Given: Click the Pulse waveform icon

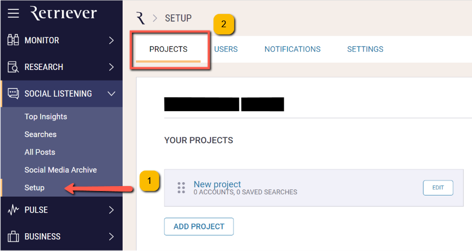Looking at the screenshot, I should pyautogui.click(x=13, y=210).
